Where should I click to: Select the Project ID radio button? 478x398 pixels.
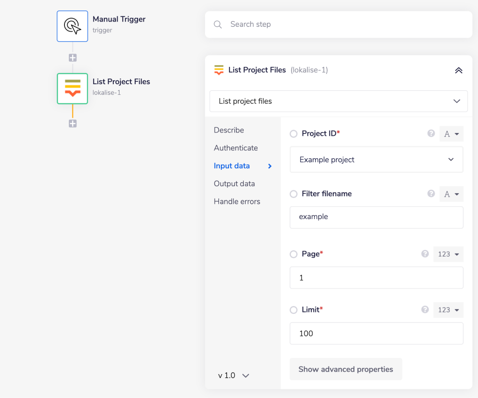pyautogui.click(x=293, y=134)
